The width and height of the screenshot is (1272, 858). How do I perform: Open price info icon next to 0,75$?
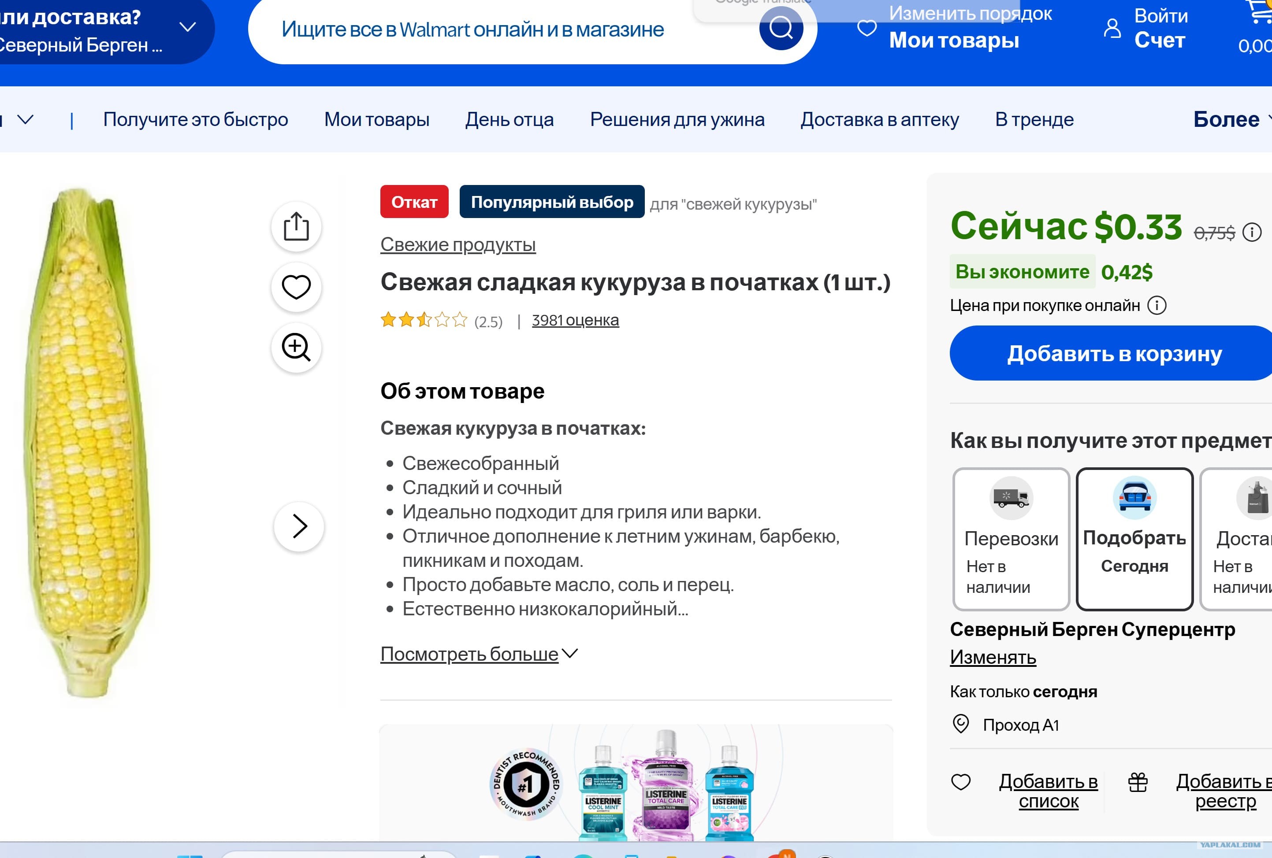(x=1252, y=233)
